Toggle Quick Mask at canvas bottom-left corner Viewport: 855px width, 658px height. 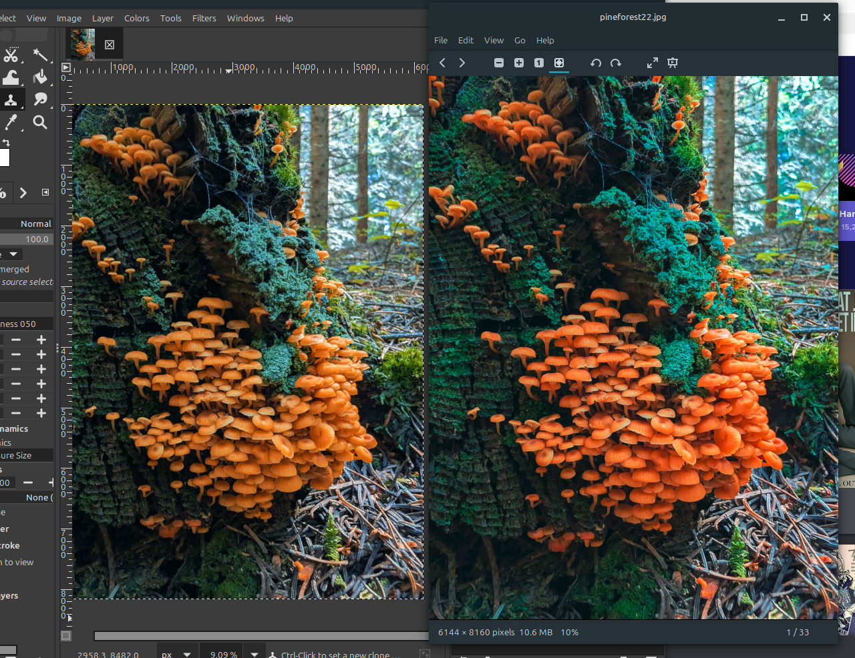pyautogui.click(x=66, y=636)
